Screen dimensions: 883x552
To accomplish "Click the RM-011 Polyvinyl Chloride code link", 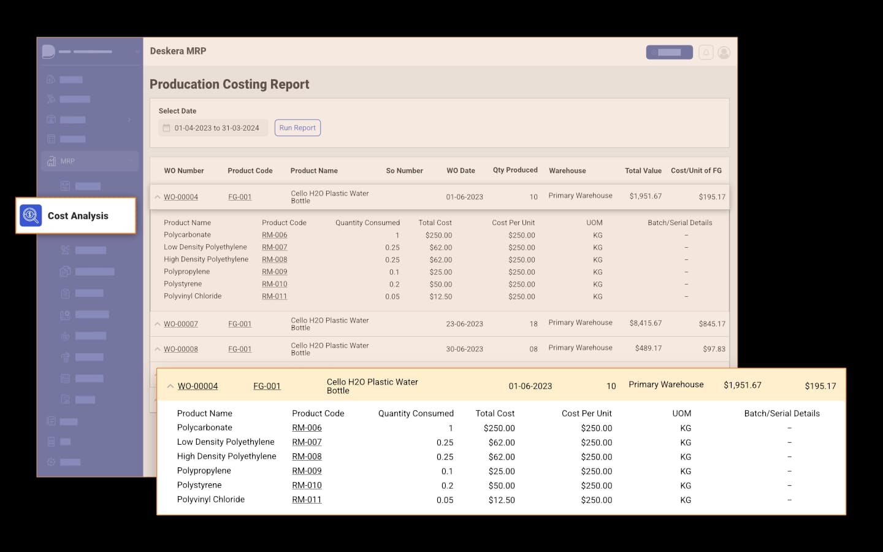I will pos(307,500).
